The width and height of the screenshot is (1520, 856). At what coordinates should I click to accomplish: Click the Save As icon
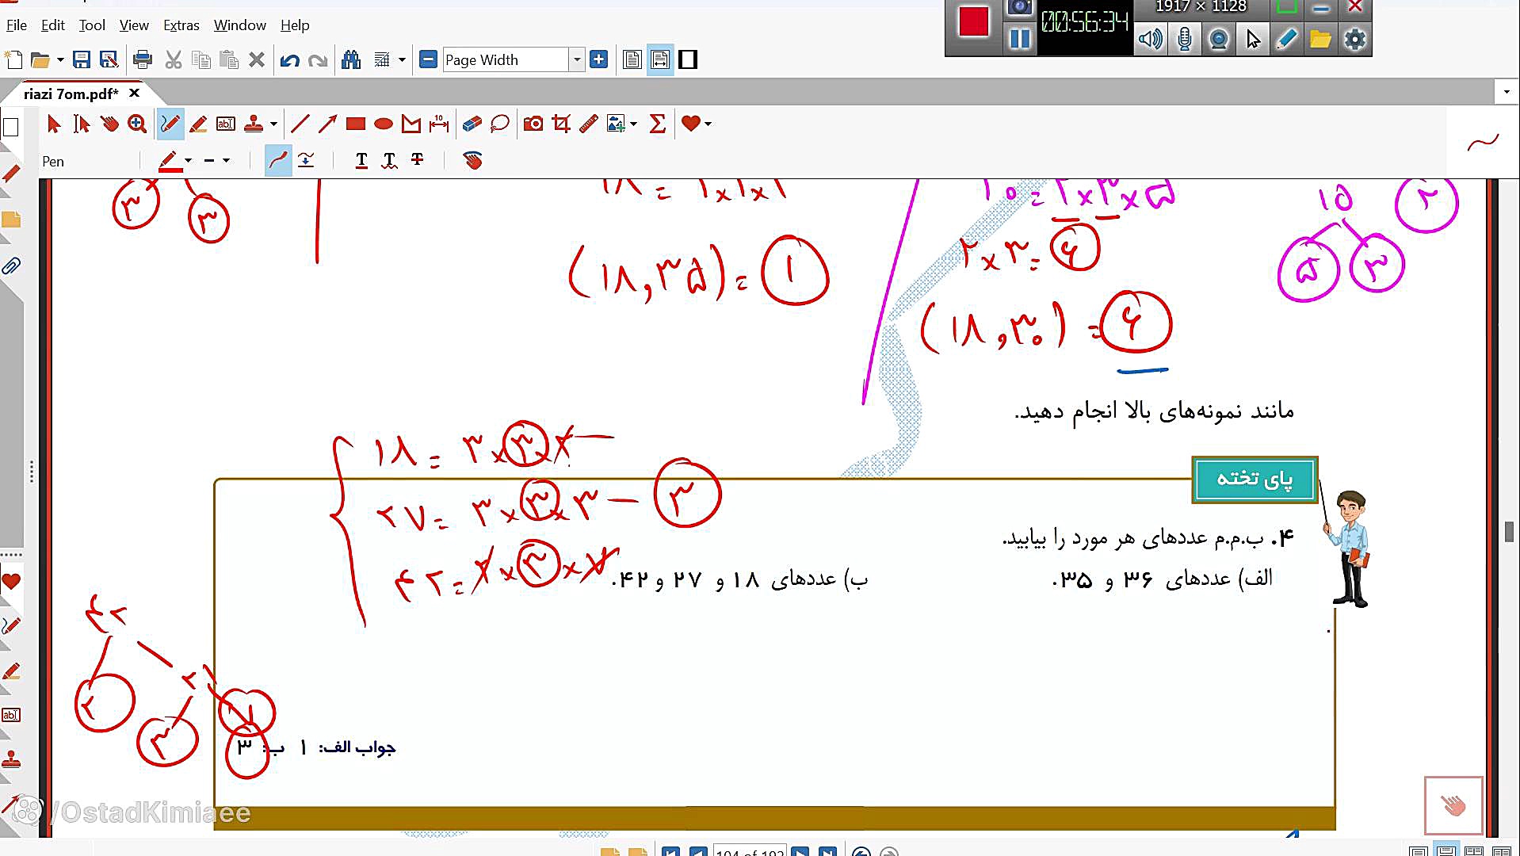tap(109, 59)
